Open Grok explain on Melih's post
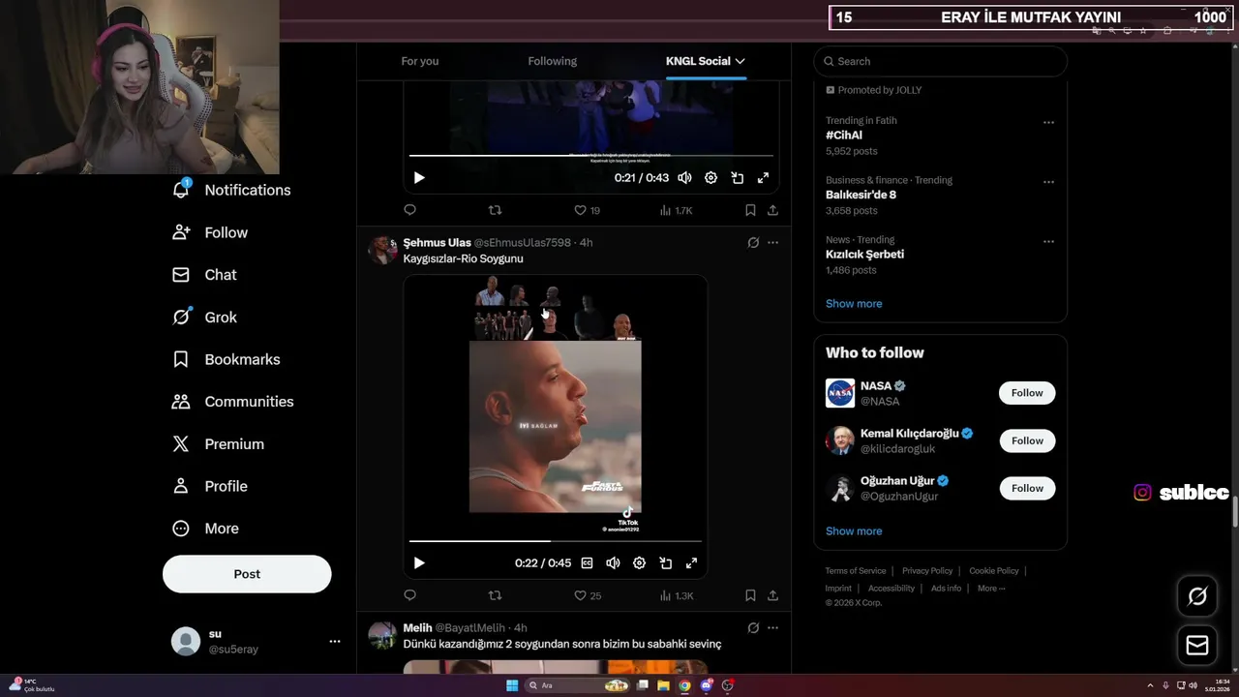Screen dimensions: 1239x697 [753, 628]
